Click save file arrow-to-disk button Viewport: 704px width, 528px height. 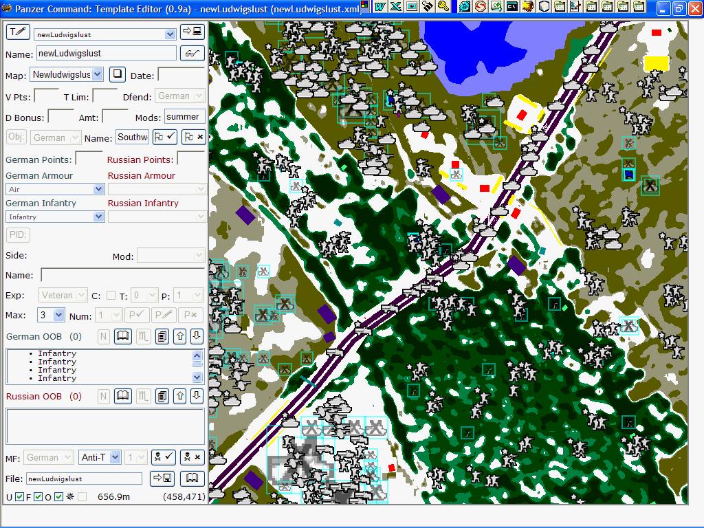tap(162, 478)
